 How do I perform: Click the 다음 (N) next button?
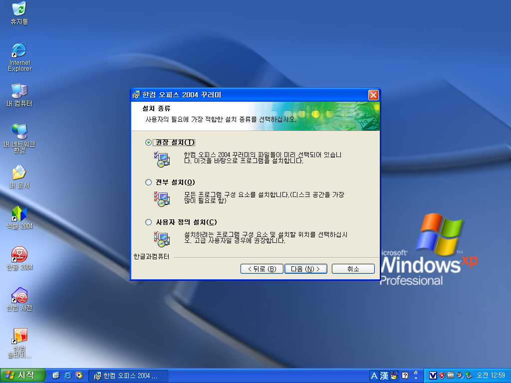(306, 269)
